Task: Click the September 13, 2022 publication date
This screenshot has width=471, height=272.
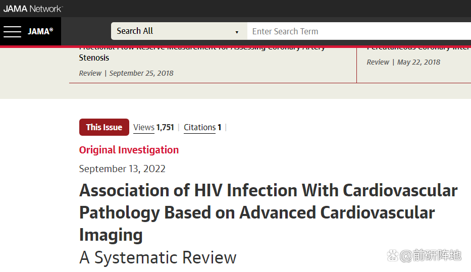Action: pyautogui.click(x=122, y=169)
